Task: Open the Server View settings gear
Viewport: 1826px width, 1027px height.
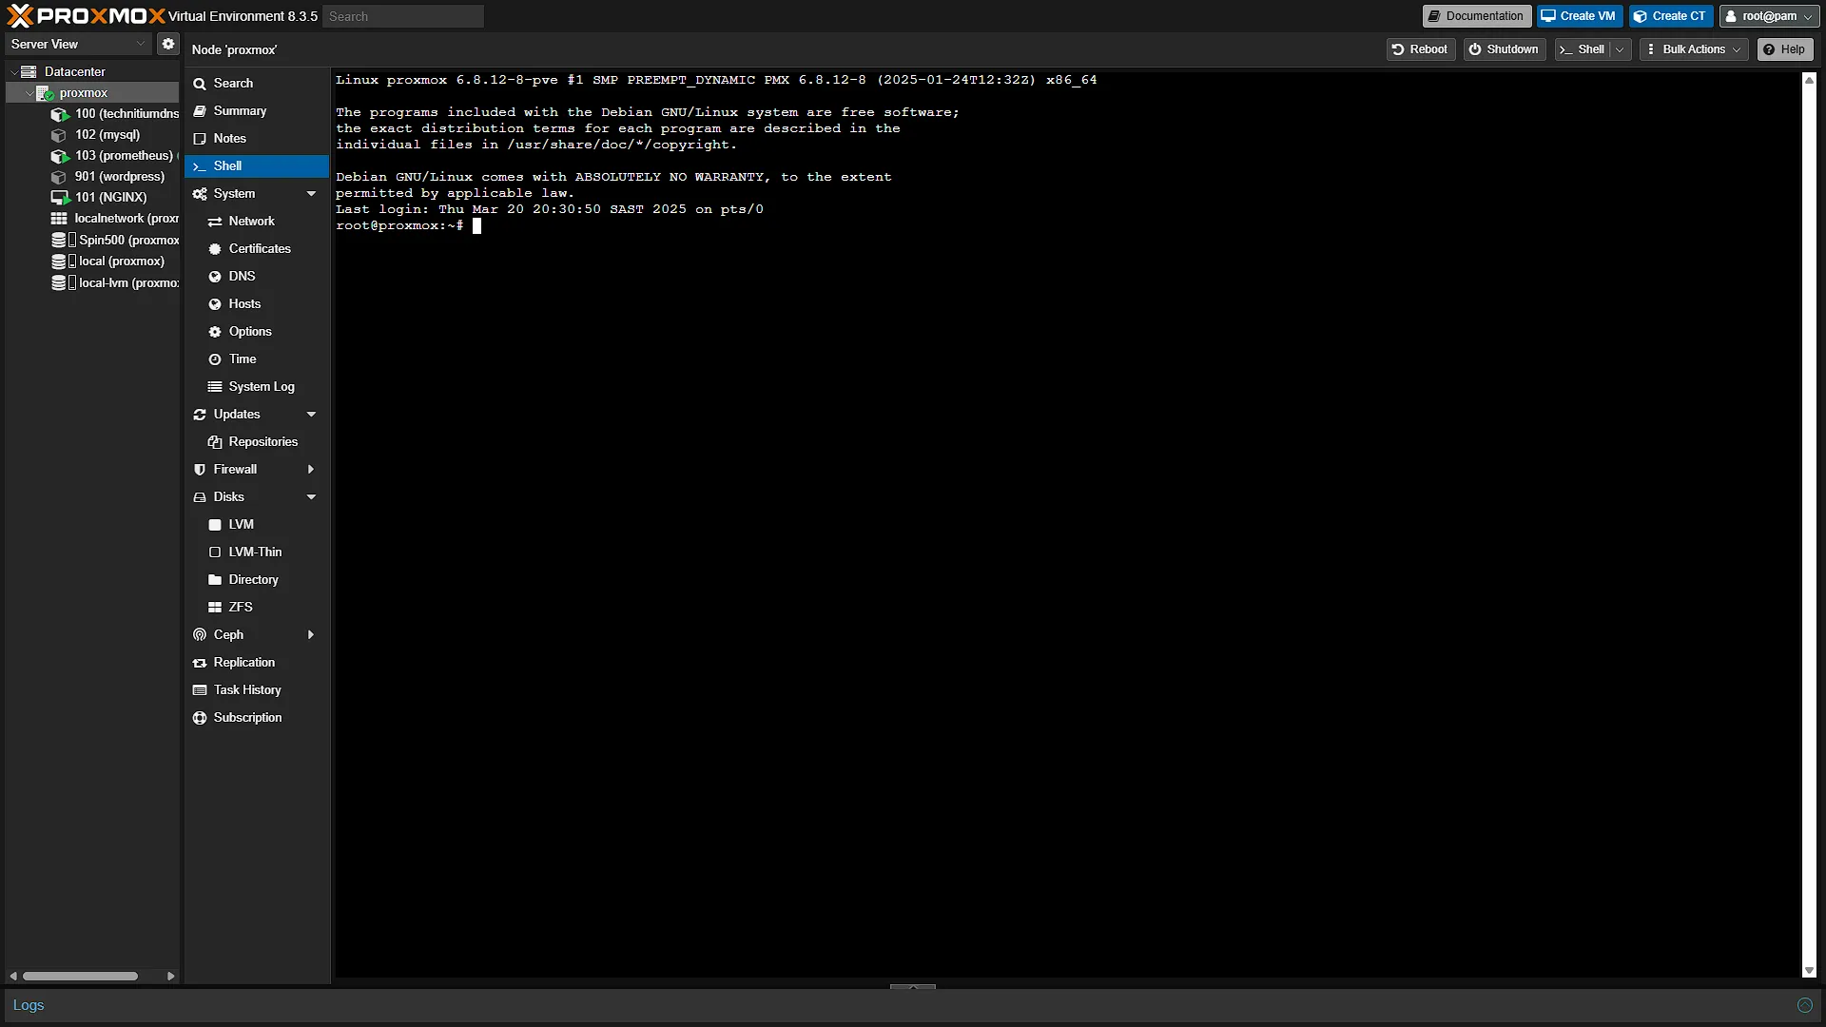Action: pos(168,44)
